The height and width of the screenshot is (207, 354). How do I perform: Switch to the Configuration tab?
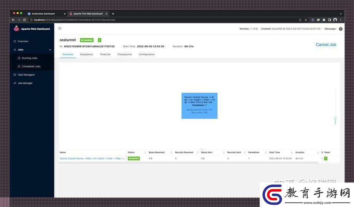[x=147, y=54]
